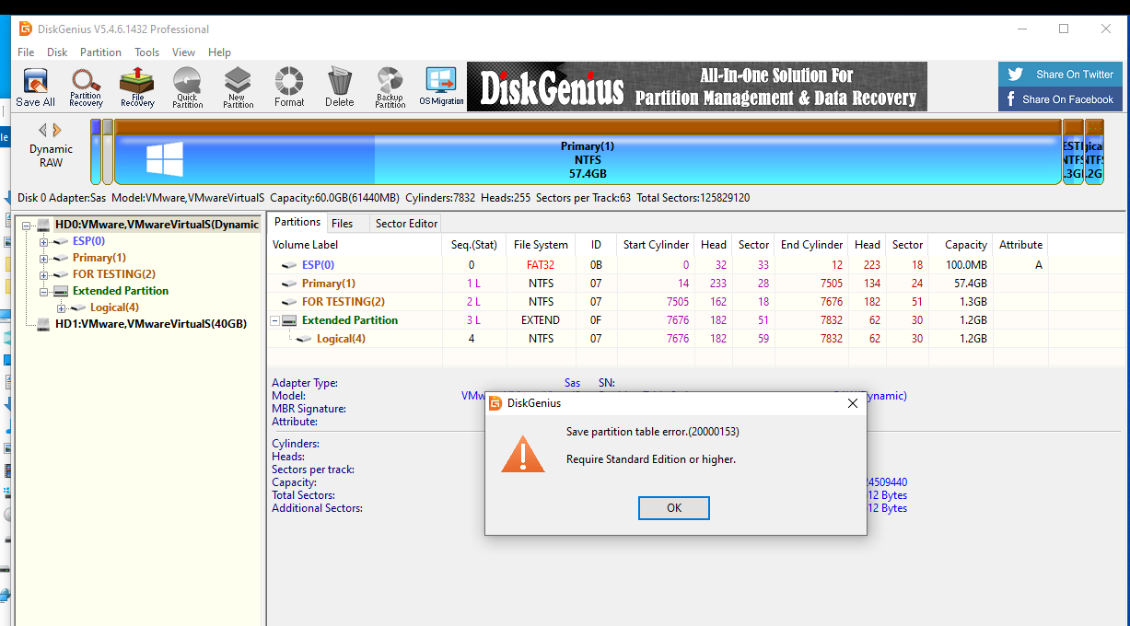Select the FOR TESTING(2) row in the table
1130x626 pixels.
pos(658,302)
